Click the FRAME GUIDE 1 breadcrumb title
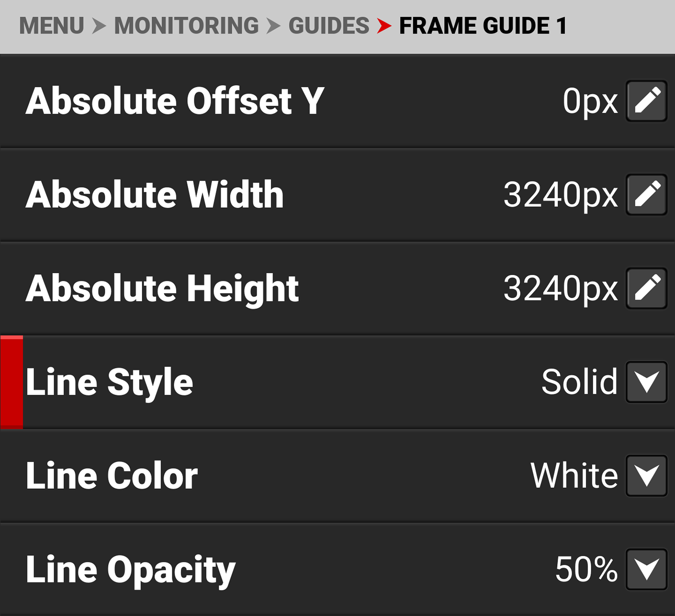 483,26
